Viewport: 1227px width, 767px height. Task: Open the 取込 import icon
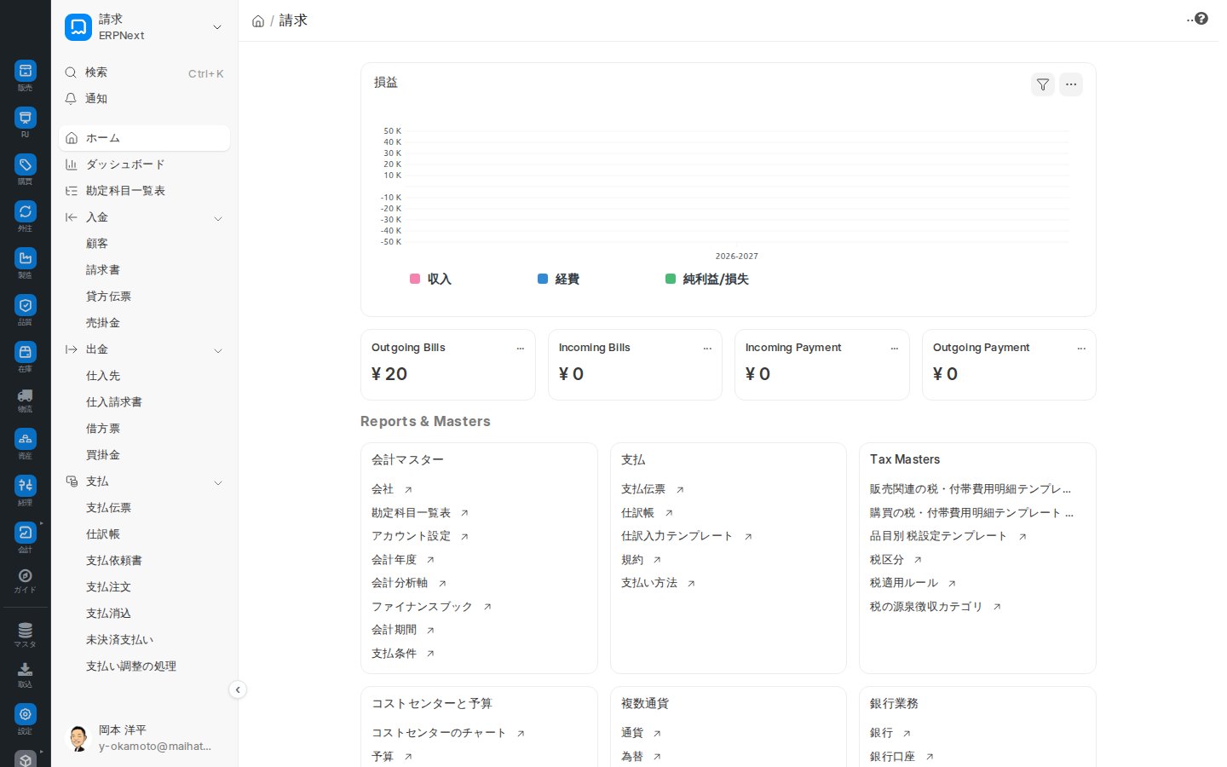(x=25, y=670)
